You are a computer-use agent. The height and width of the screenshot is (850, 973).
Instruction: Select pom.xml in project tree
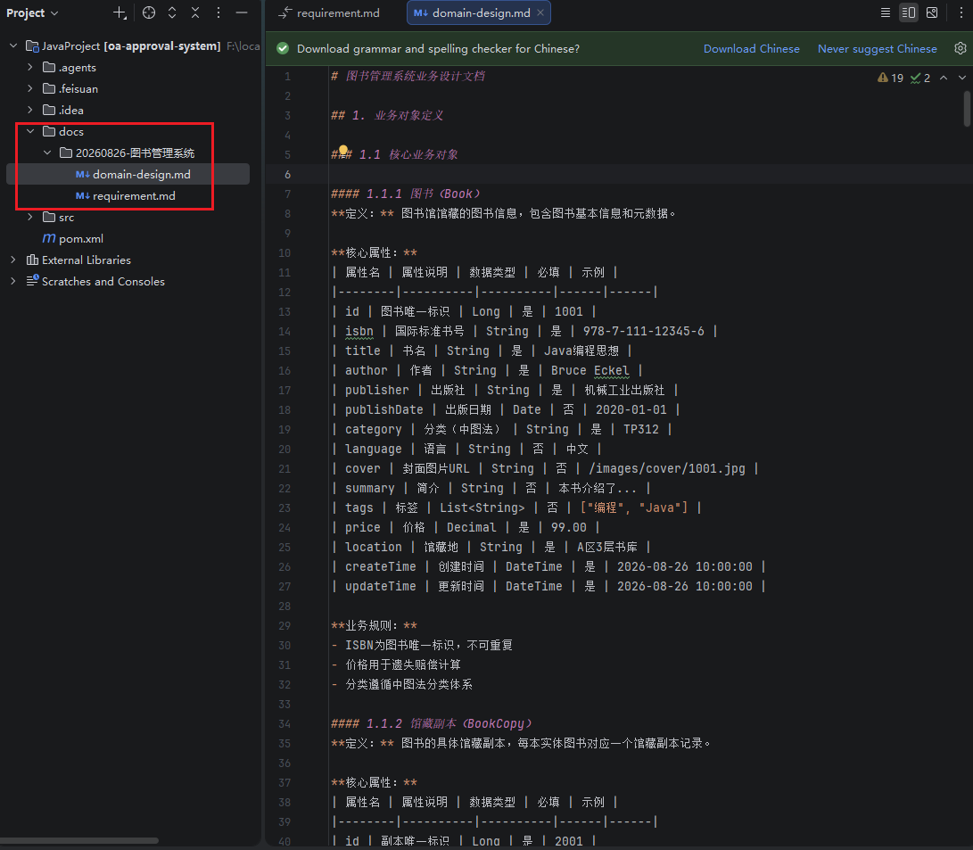tap(80, 239)
